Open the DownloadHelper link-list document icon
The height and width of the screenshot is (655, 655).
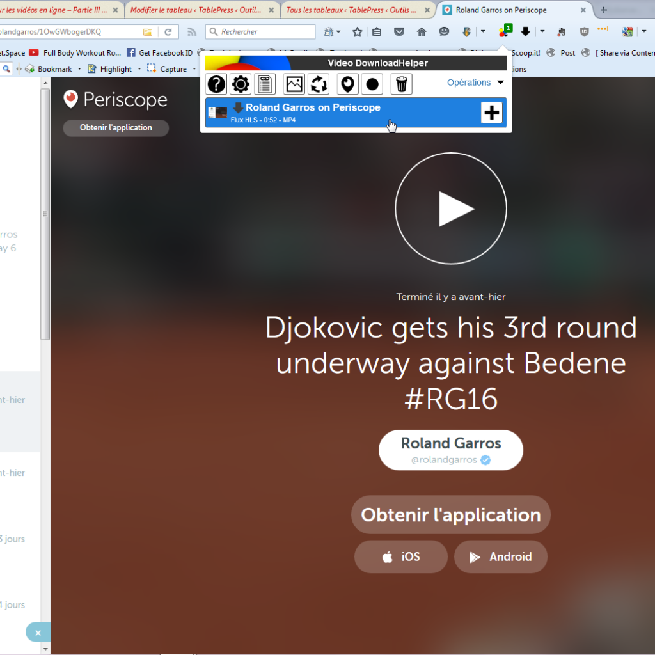coord(265,84)
